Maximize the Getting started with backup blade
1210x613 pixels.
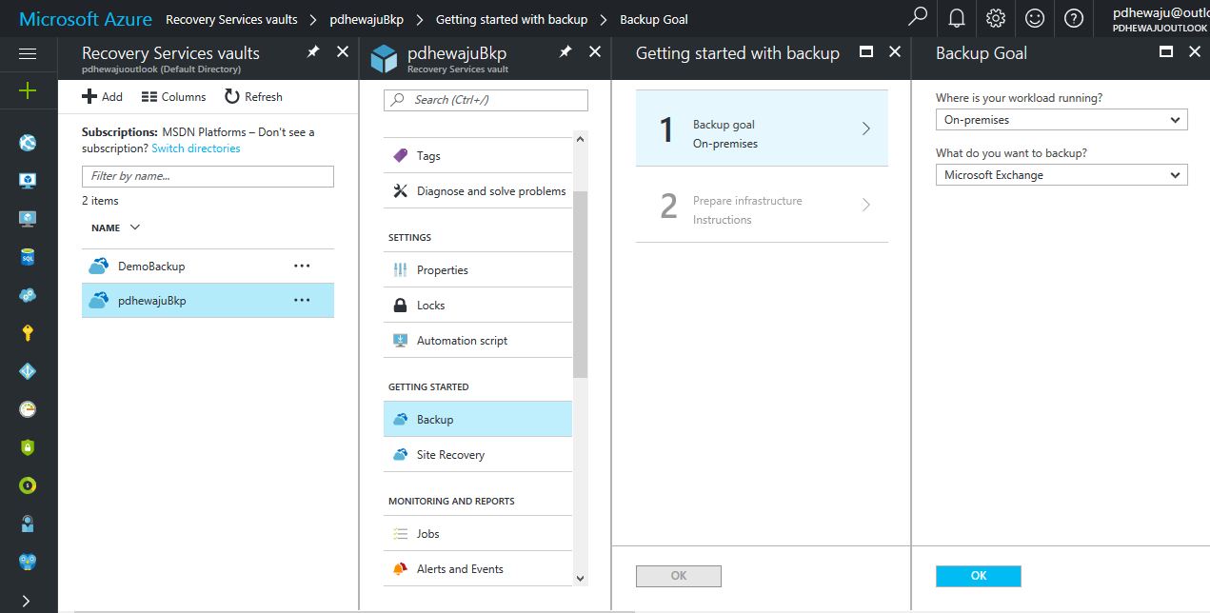[x=866, y=52]
